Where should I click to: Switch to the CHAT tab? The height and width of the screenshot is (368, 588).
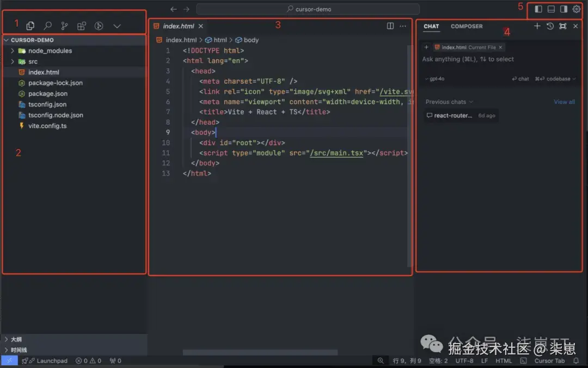click(431, 26)
